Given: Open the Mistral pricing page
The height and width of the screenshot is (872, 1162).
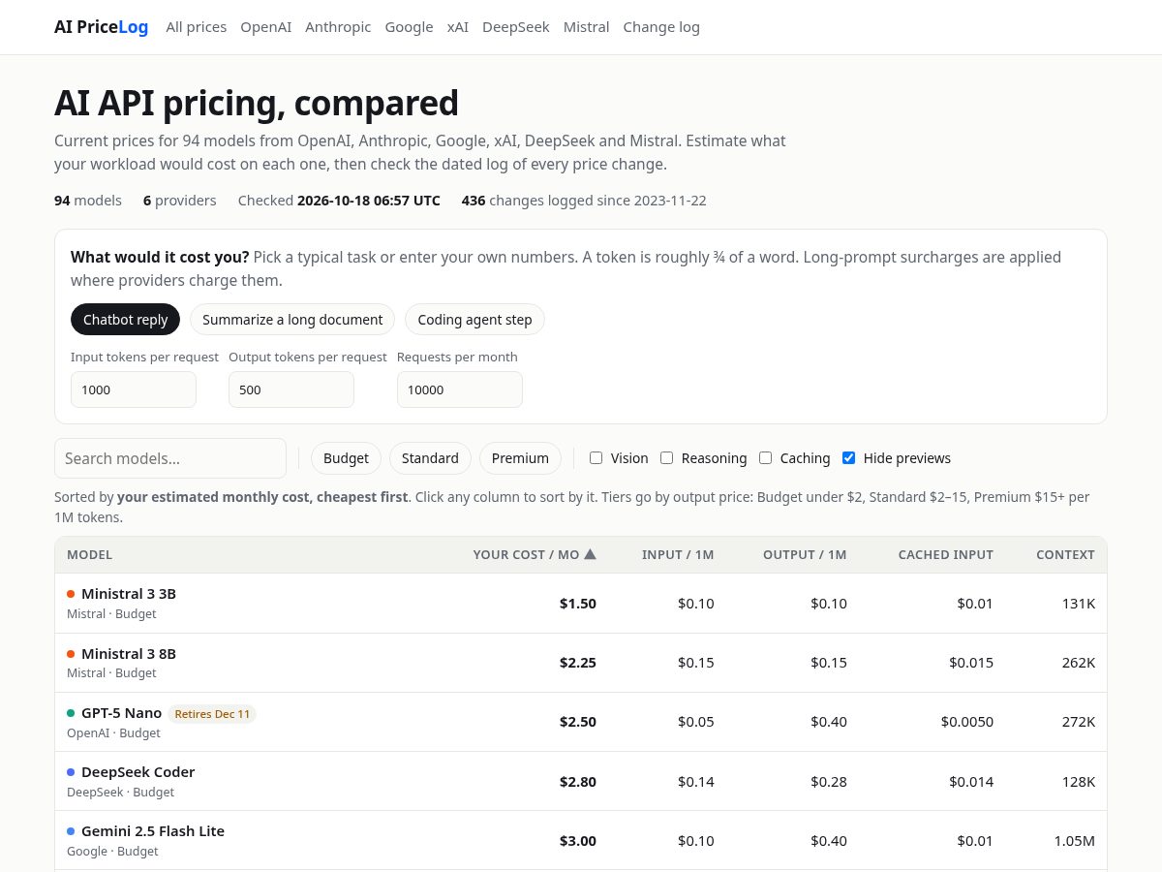Looking at the screenshot, I should pyautogui.click(x=586, y=27).
